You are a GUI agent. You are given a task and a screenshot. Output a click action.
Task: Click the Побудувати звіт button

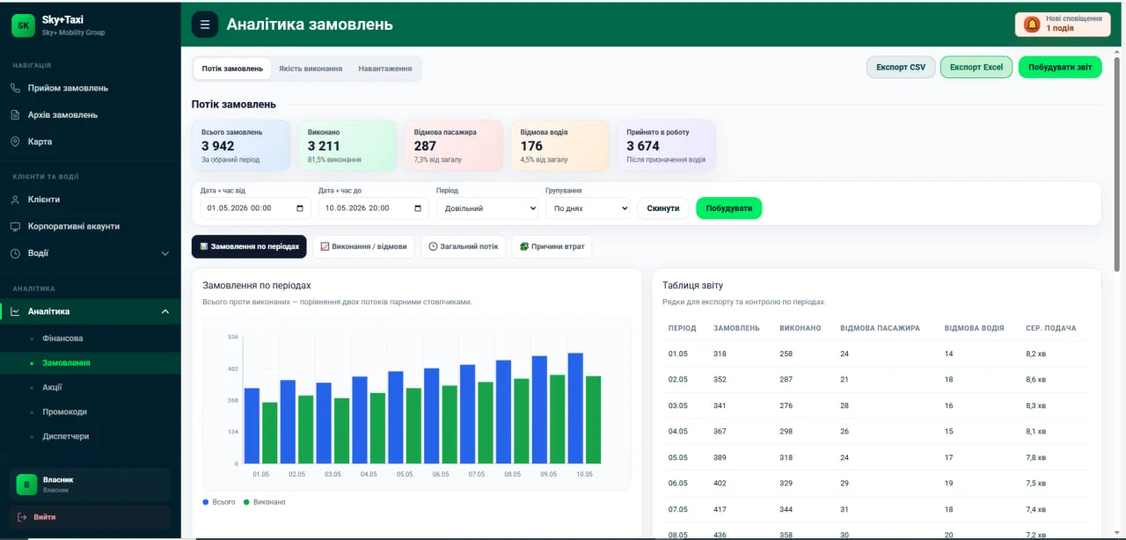point(1060,68)
